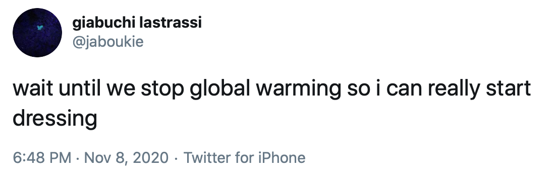Click the word "wait" starting the tweet
Screen dimensions: 556x181
33,88
